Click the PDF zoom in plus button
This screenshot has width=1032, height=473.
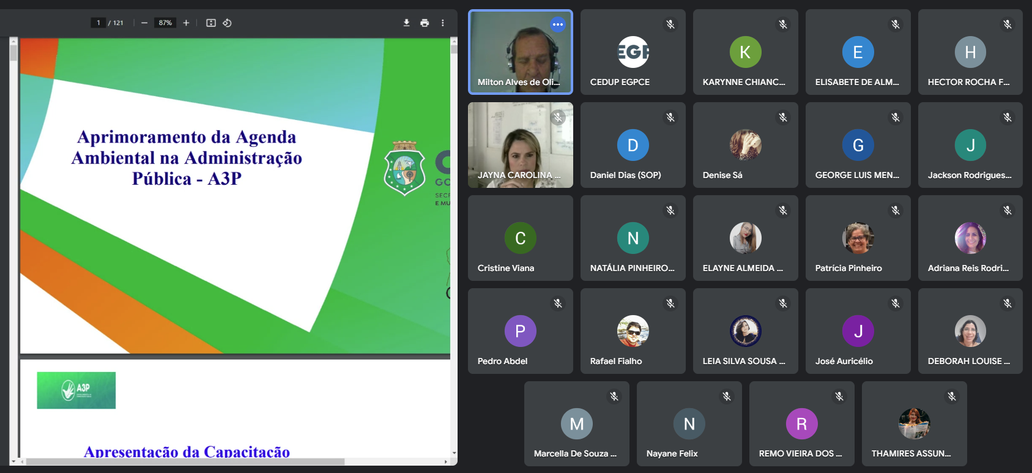[186, 23]
